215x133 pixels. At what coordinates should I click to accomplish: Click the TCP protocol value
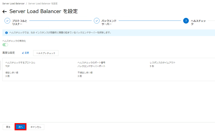click(7, 66)
